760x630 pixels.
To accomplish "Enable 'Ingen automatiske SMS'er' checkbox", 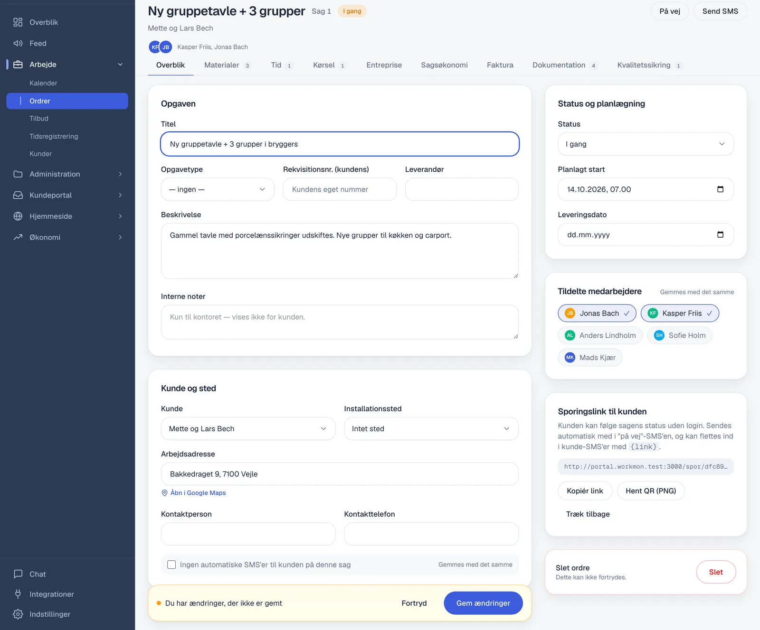I will (x=171, y=565).
